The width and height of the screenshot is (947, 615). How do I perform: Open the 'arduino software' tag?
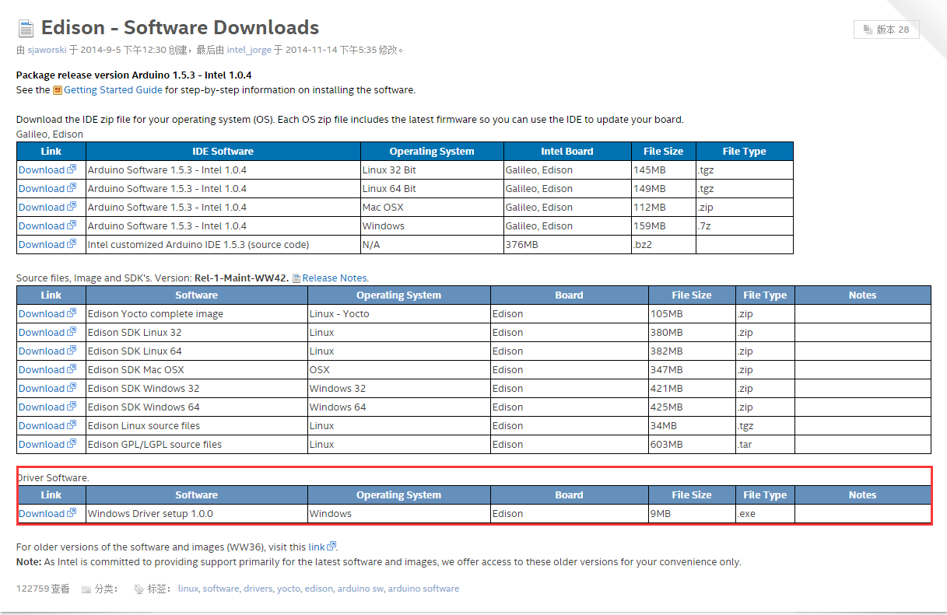pos(423,589)
